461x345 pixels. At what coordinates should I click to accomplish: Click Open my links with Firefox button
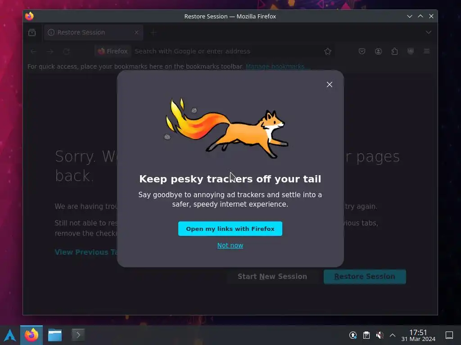click(x=230, y=229)
